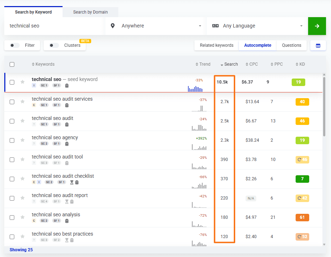Image resolution: width=331 pixels, height=257 pixels.
Task: Sort by Search volume column
Action: click(x=229, y=64)
